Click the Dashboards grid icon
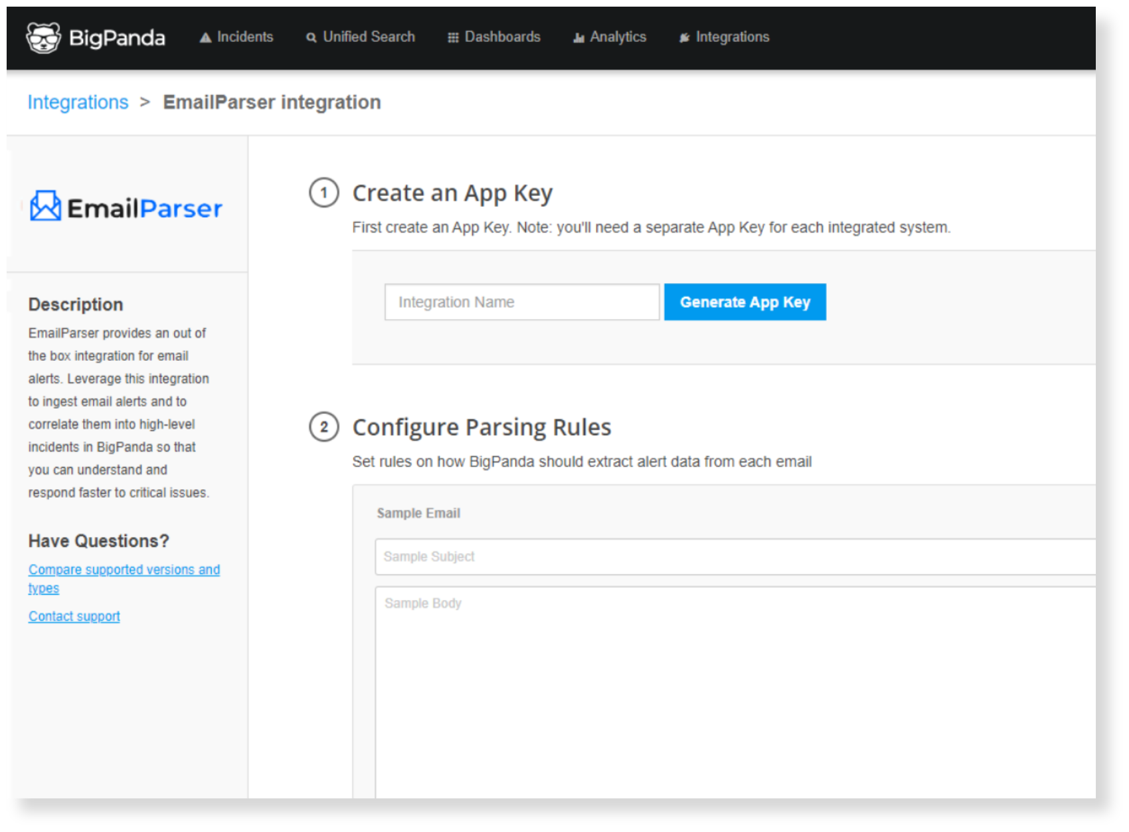The width and height of the screenshot is (1129, 832). (453, 38)
